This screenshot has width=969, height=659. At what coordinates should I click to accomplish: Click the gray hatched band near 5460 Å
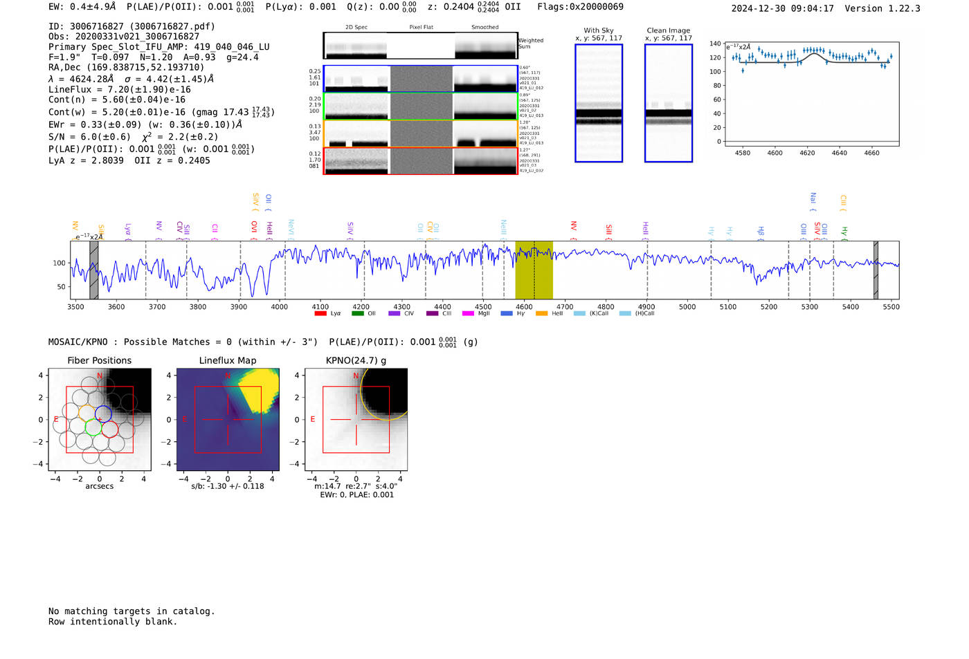876,270
